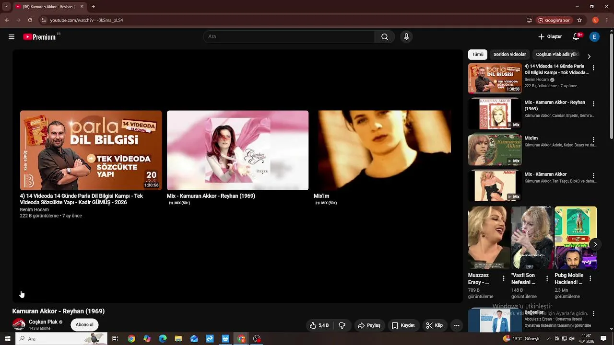
Task: Save the video using Kaydet button
Action: (403, 325)
